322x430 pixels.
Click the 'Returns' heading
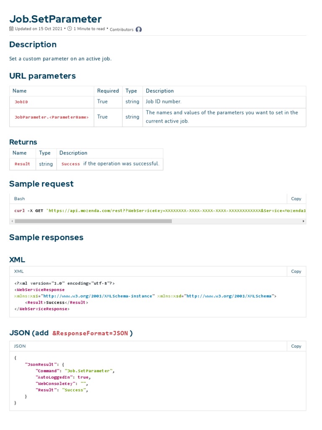(x=23, y=142)
